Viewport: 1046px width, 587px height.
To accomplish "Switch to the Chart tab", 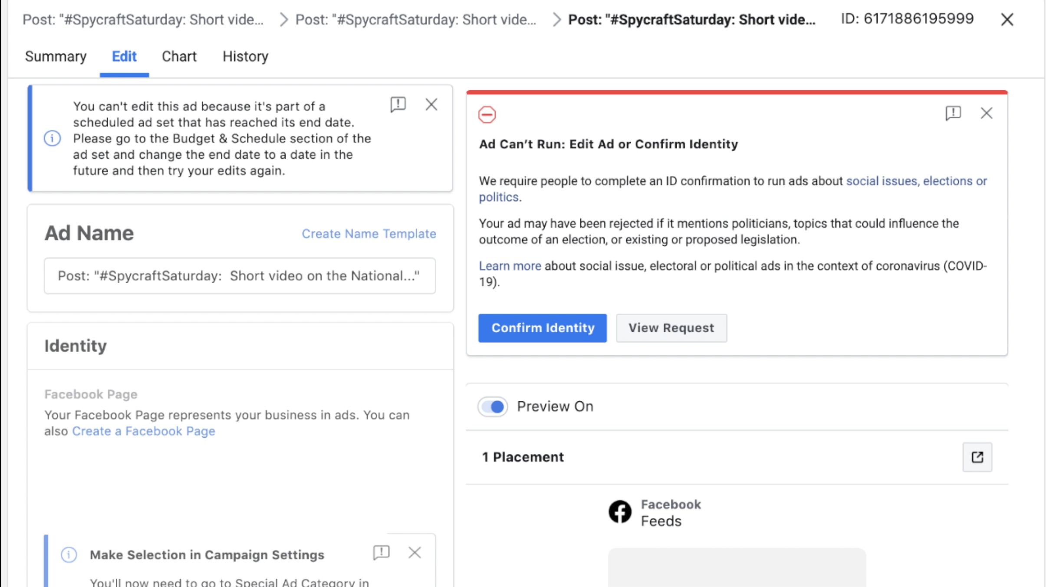I will (x=179, y=56).
